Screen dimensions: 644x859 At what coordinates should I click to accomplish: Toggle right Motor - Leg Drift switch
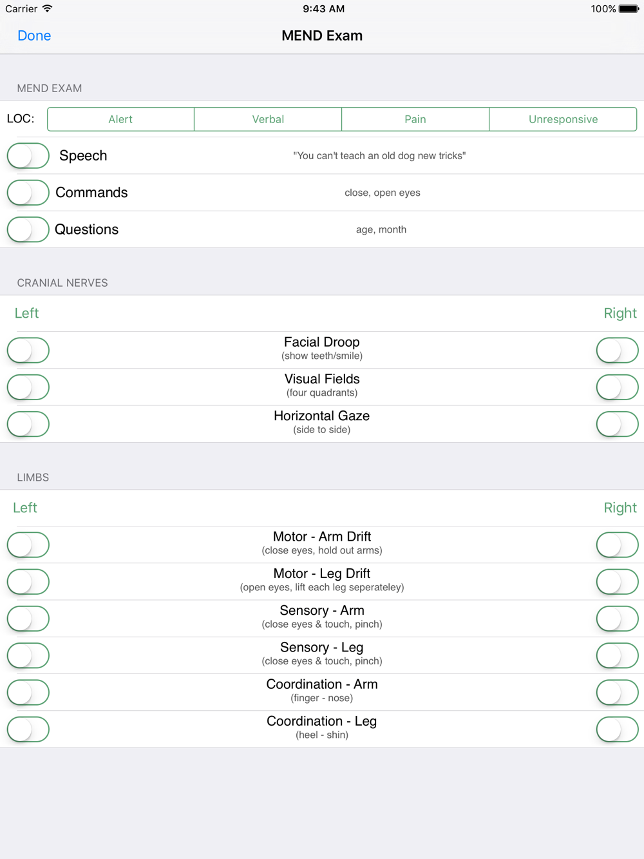[617, 582]
